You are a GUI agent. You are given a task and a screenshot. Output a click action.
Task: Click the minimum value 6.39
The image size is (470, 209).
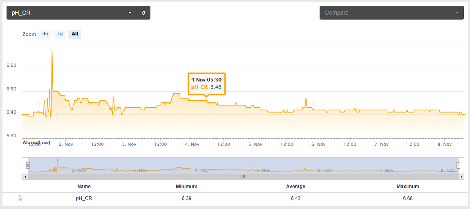click(186, 198)
